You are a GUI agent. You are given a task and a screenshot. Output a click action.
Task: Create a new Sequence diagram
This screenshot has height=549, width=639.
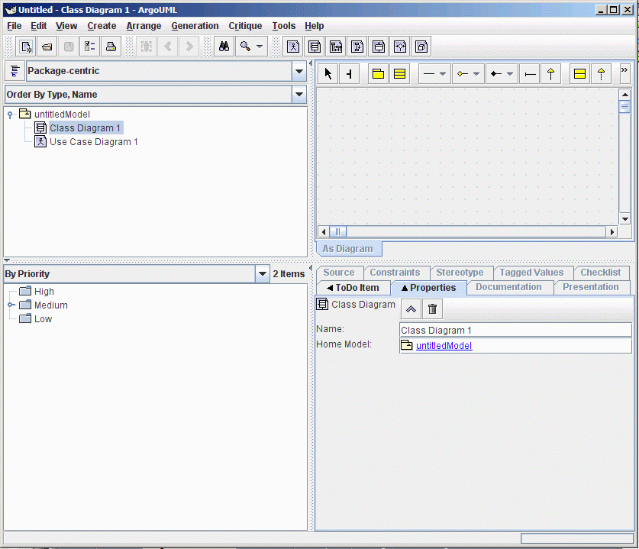tap(336, 47)
